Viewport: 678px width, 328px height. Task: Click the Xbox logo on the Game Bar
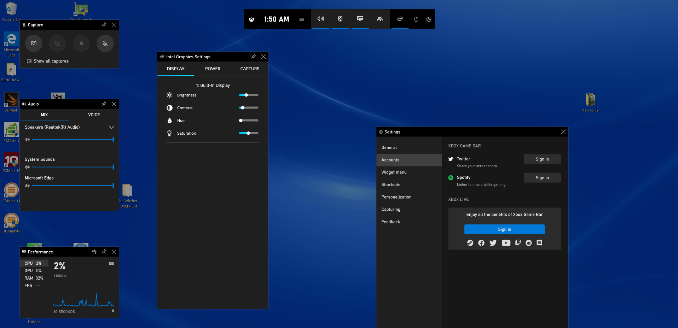coord(251,19)
